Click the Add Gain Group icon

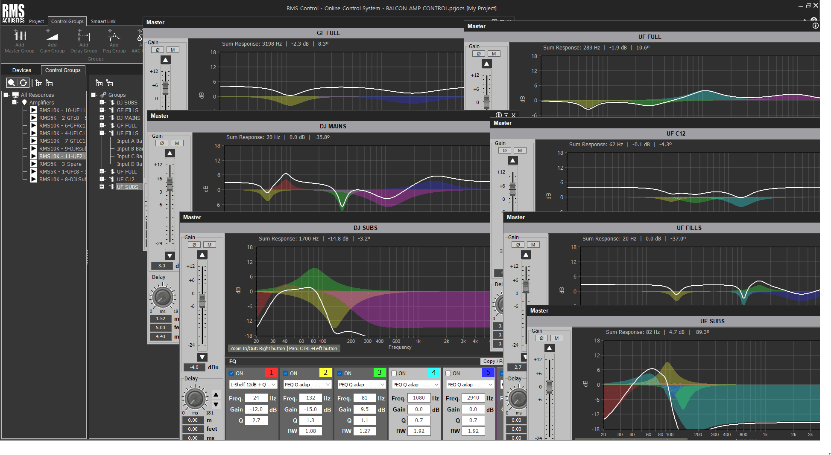click(x=52, y=36)
